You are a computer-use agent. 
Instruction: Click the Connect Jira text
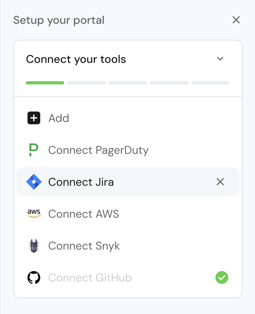(x=81, y=182)
